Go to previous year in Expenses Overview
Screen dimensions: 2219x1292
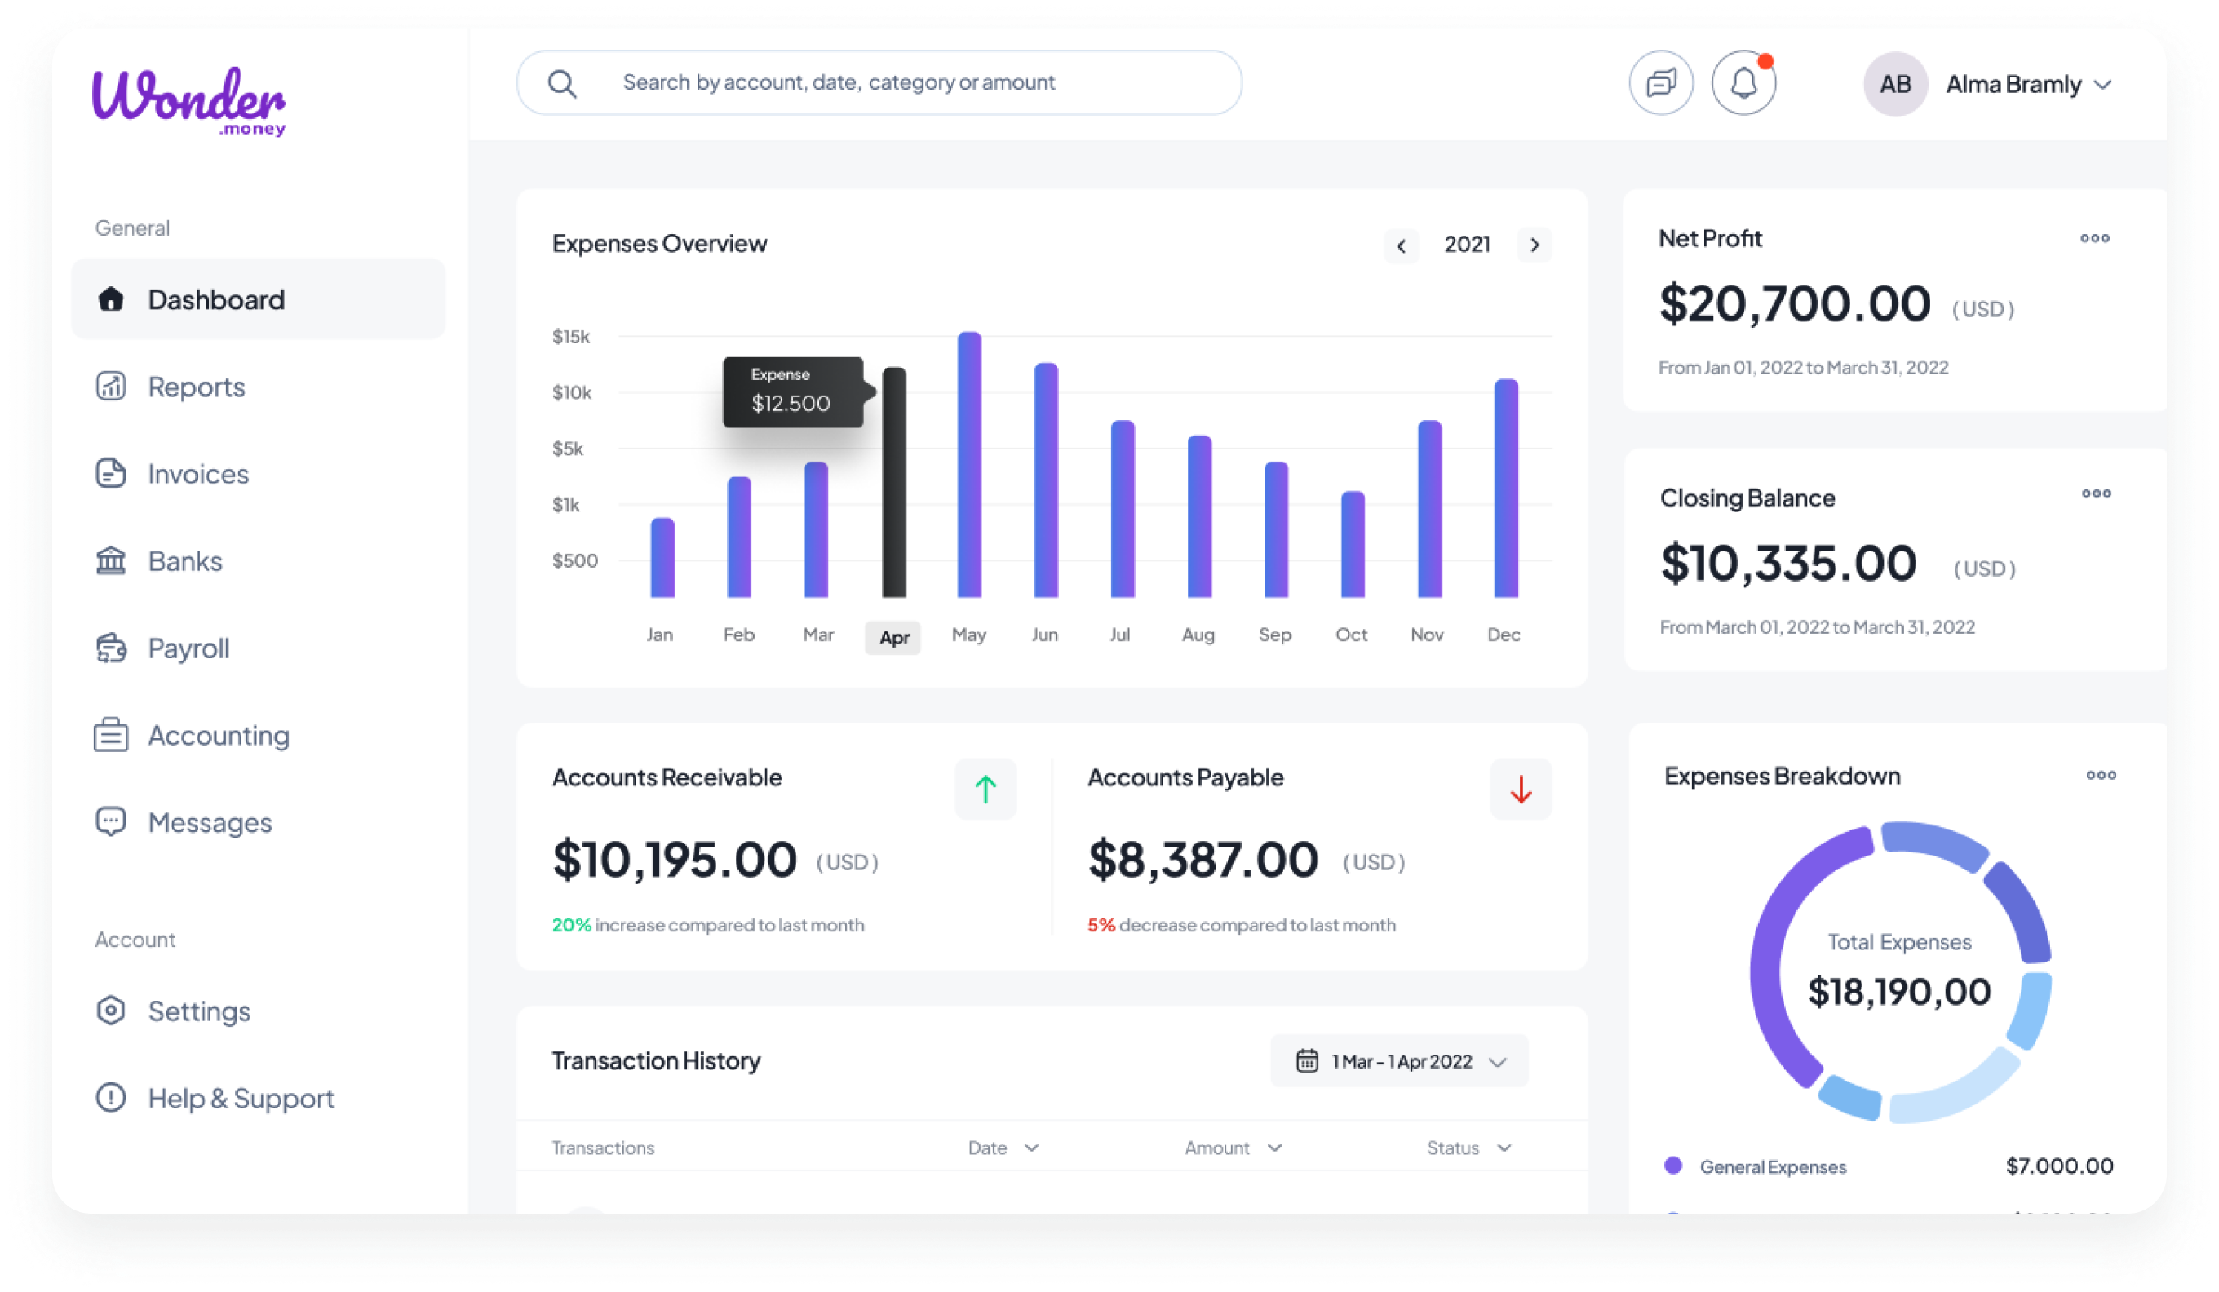tap(1401, 246)
